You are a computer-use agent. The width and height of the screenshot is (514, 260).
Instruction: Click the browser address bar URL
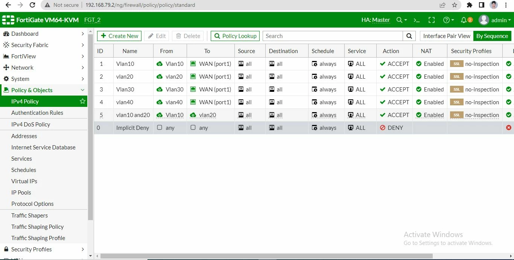click(140, 5)
